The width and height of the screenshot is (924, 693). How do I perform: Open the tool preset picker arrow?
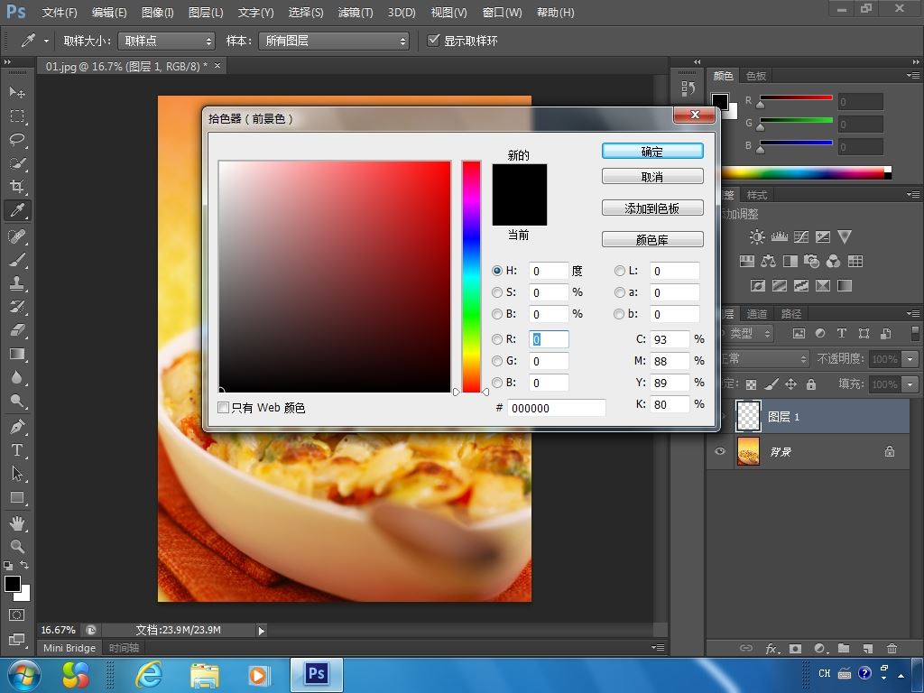(46, 41)
